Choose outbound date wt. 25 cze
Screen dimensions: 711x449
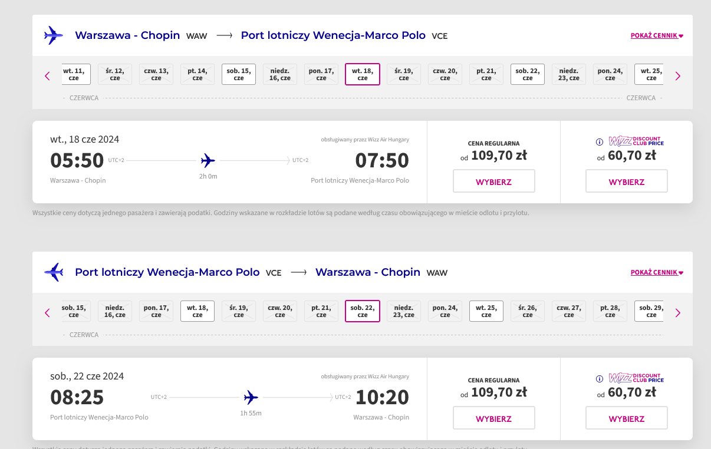pos(649,74)
